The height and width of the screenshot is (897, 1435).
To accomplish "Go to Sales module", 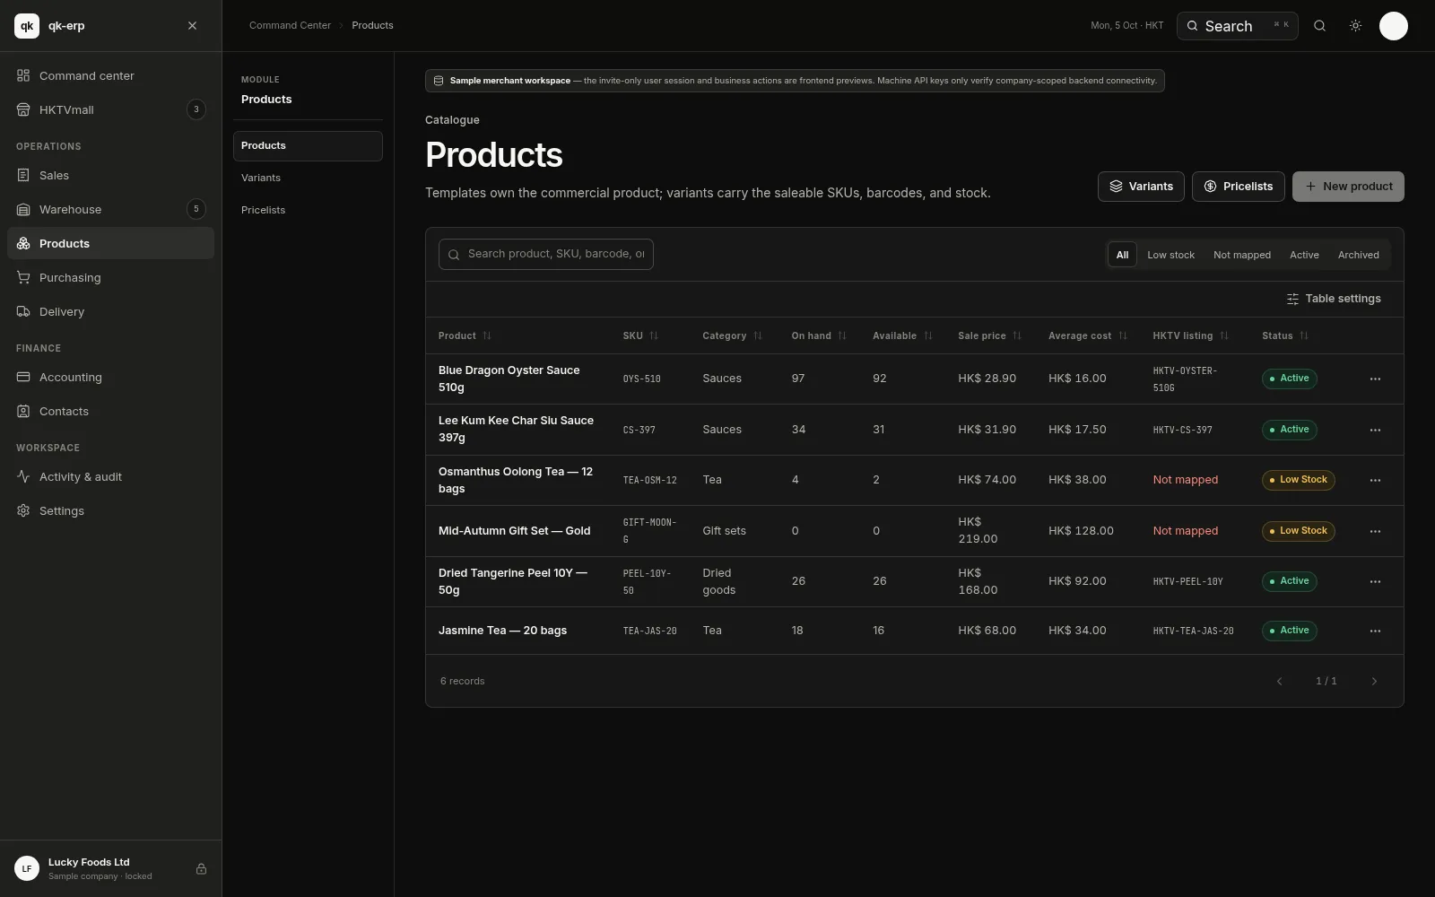I will [x=110, y=176].
